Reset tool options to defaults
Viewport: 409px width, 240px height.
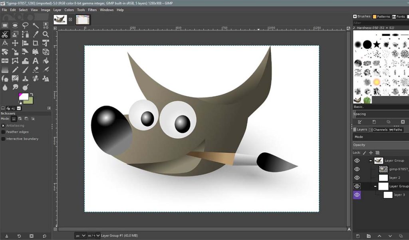pyautogui.click(x=44, y=236)
